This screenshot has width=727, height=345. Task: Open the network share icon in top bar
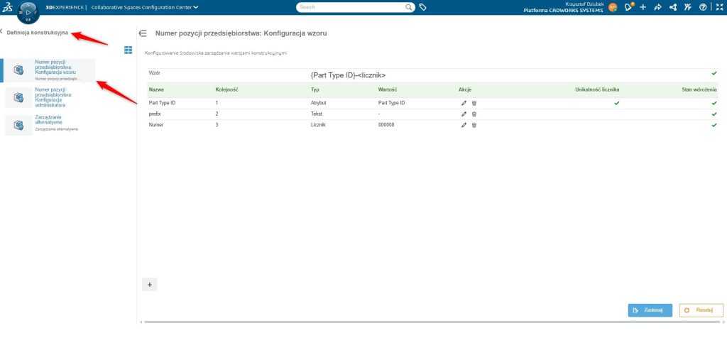coord(673,7)
